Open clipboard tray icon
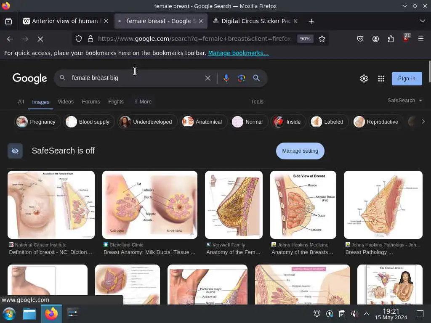431x323 pixels. 342,314
